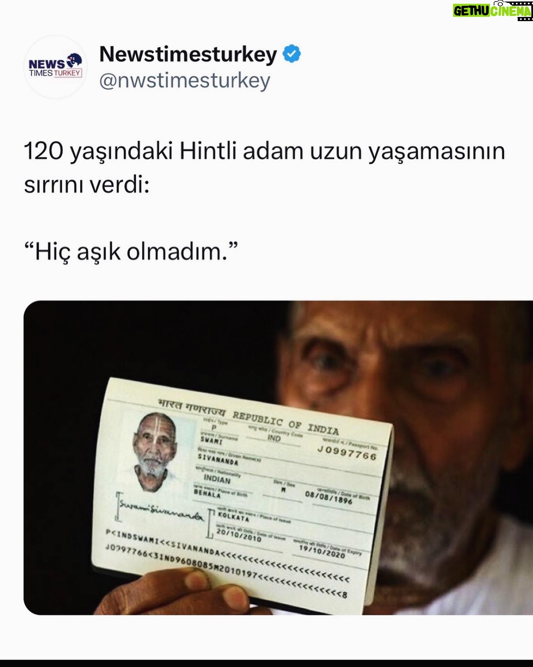Click the globe in the News Times logo
The height and width of the screenshot is (667, 533).
click(74, 60)
